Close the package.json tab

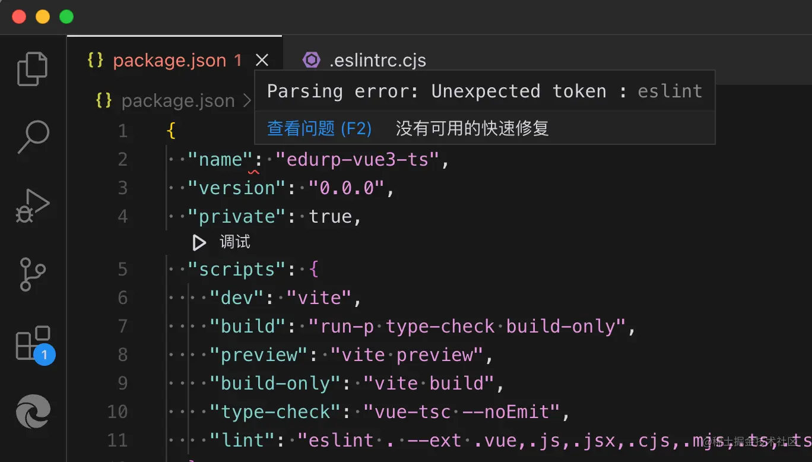[262, 60]
